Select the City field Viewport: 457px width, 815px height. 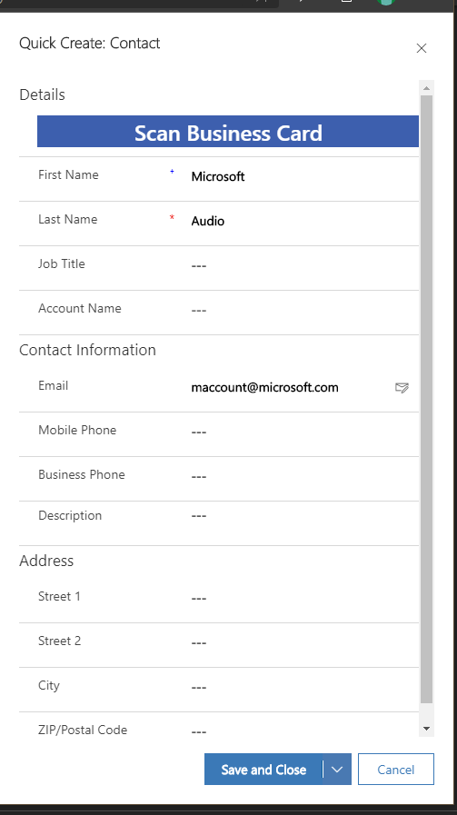click(x=303, y=687)
